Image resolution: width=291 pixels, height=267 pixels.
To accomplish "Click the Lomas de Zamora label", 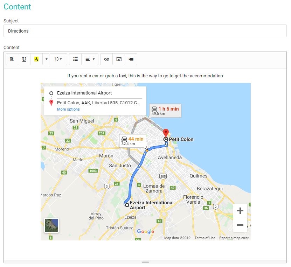I will (x=154, y=189).
